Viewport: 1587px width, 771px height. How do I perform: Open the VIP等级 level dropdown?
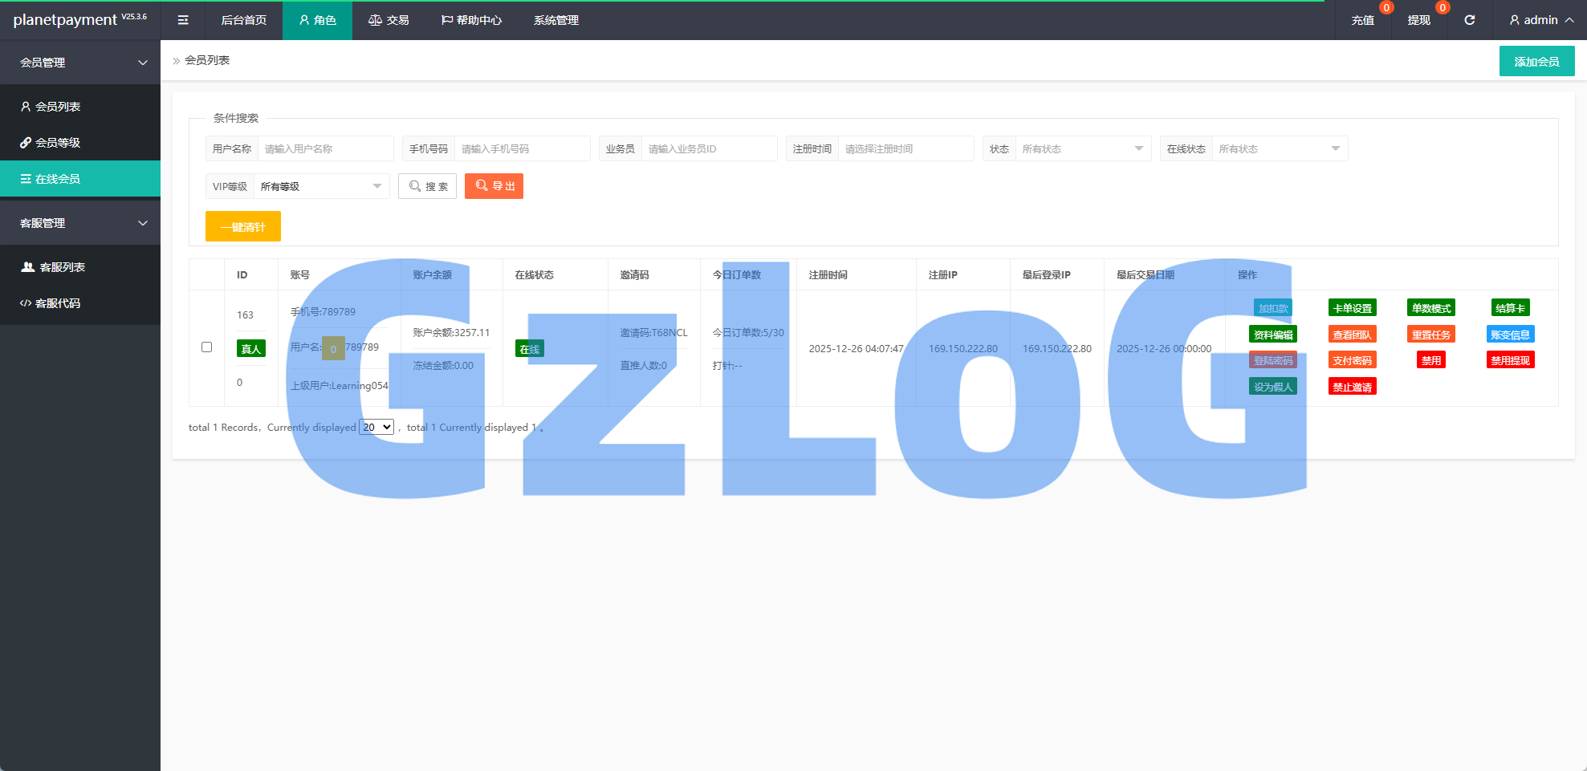[321, 187]
